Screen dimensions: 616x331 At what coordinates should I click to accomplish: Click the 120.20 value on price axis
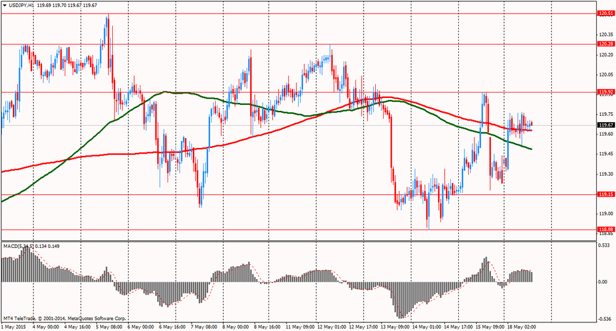606,55
